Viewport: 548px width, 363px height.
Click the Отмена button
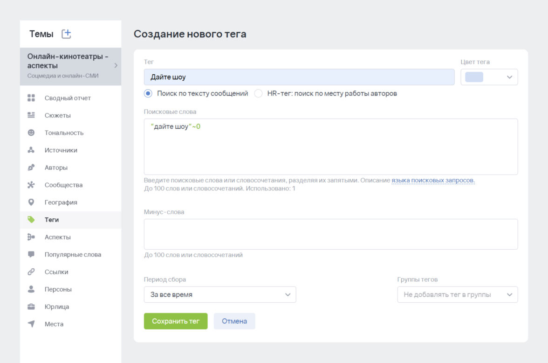coord(234,321)
